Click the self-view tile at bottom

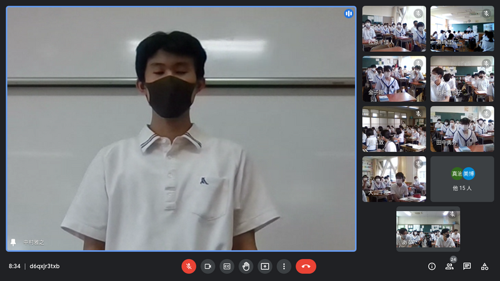pyautogui.click(x=428, y=229)
